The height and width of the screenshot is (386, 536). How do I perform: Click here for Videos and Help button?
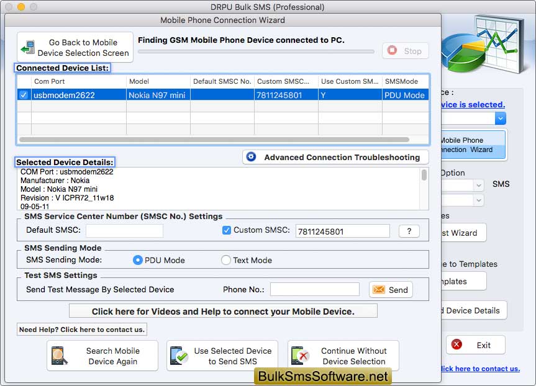pos(223,311)
